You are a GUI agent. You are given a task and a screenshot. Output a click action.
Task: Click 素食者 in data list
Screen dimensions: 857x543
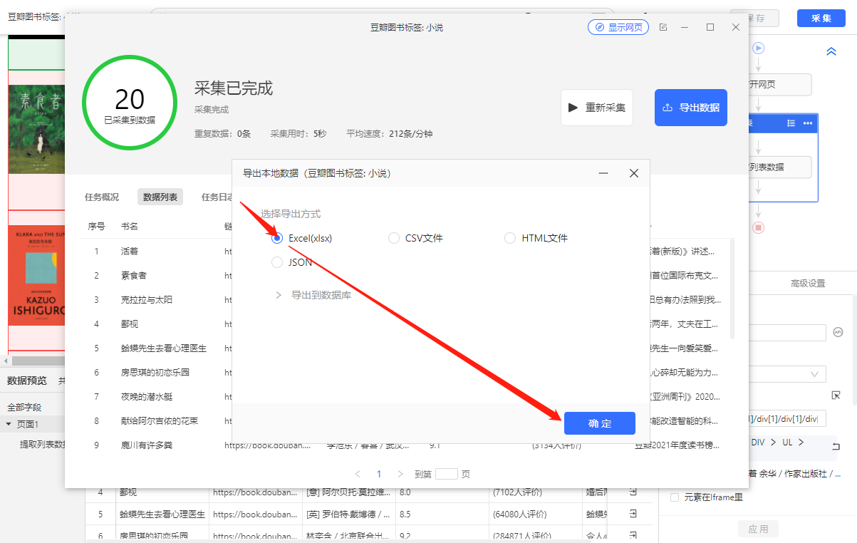[134, 275]
